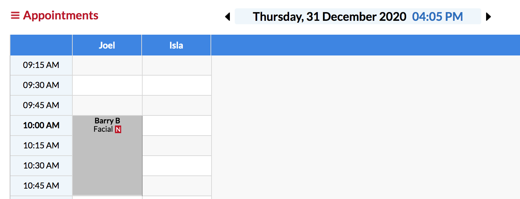Screen dimensions: 520x199
Task: Click the red N badge on Barry's appointment
Action: tap(118, 130)
